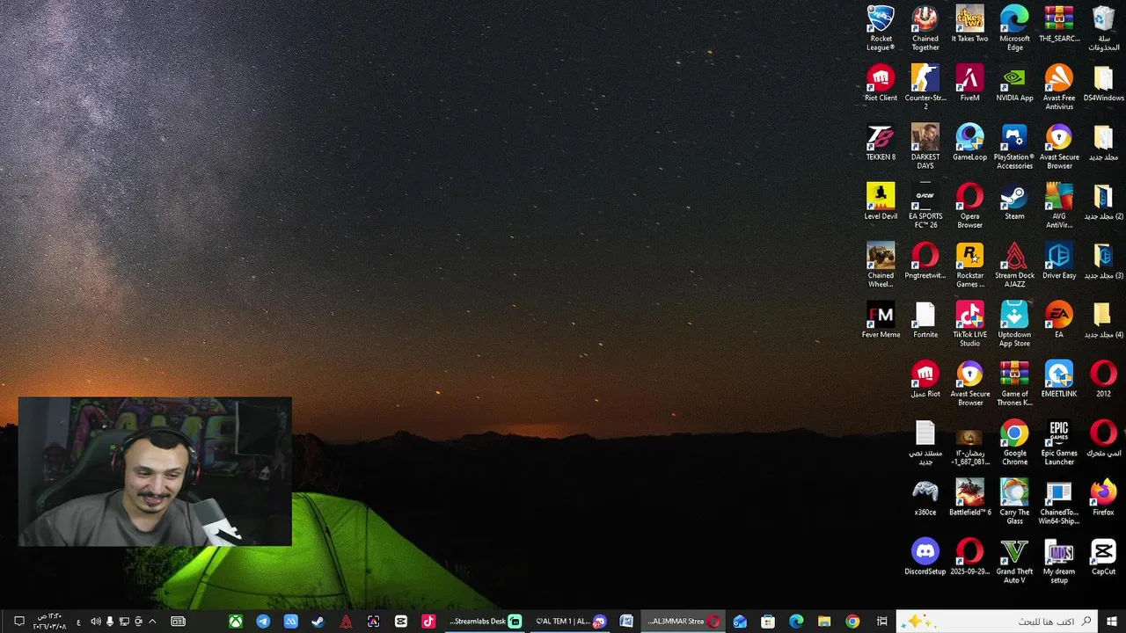
Task: Open the TikTok LIVE Studio taskbar icon
Action: [x=428, y=622]
